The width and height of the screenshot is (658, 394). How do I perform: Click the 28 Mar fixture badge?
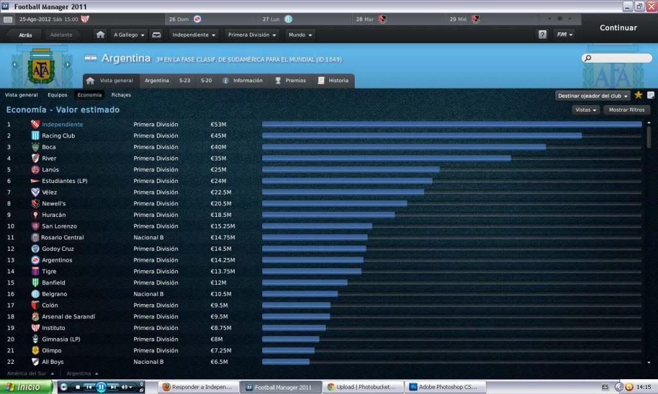coord(382,19)
